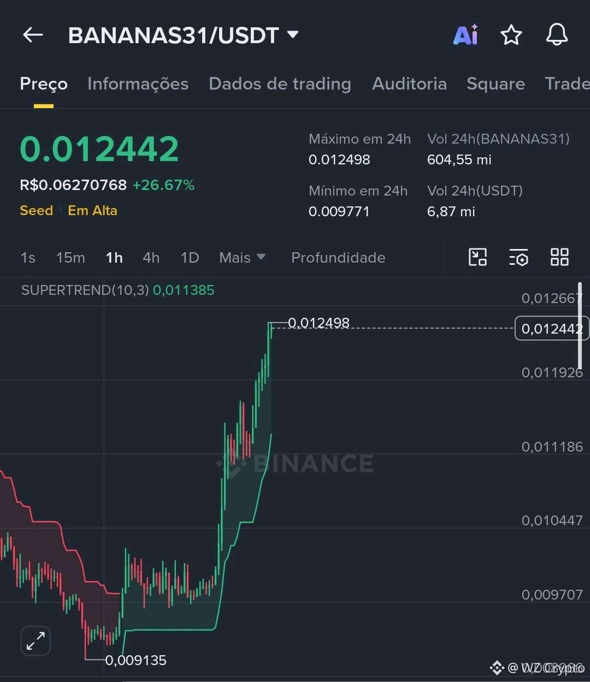Open the Square tab
The height and width of the screenshot is (682, 590).
point(495,84)
